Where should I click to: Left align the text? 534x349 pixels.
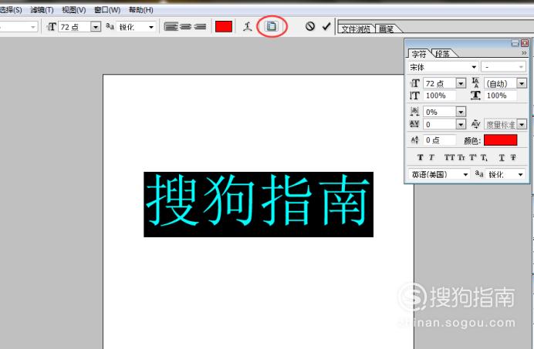(171, 26)
